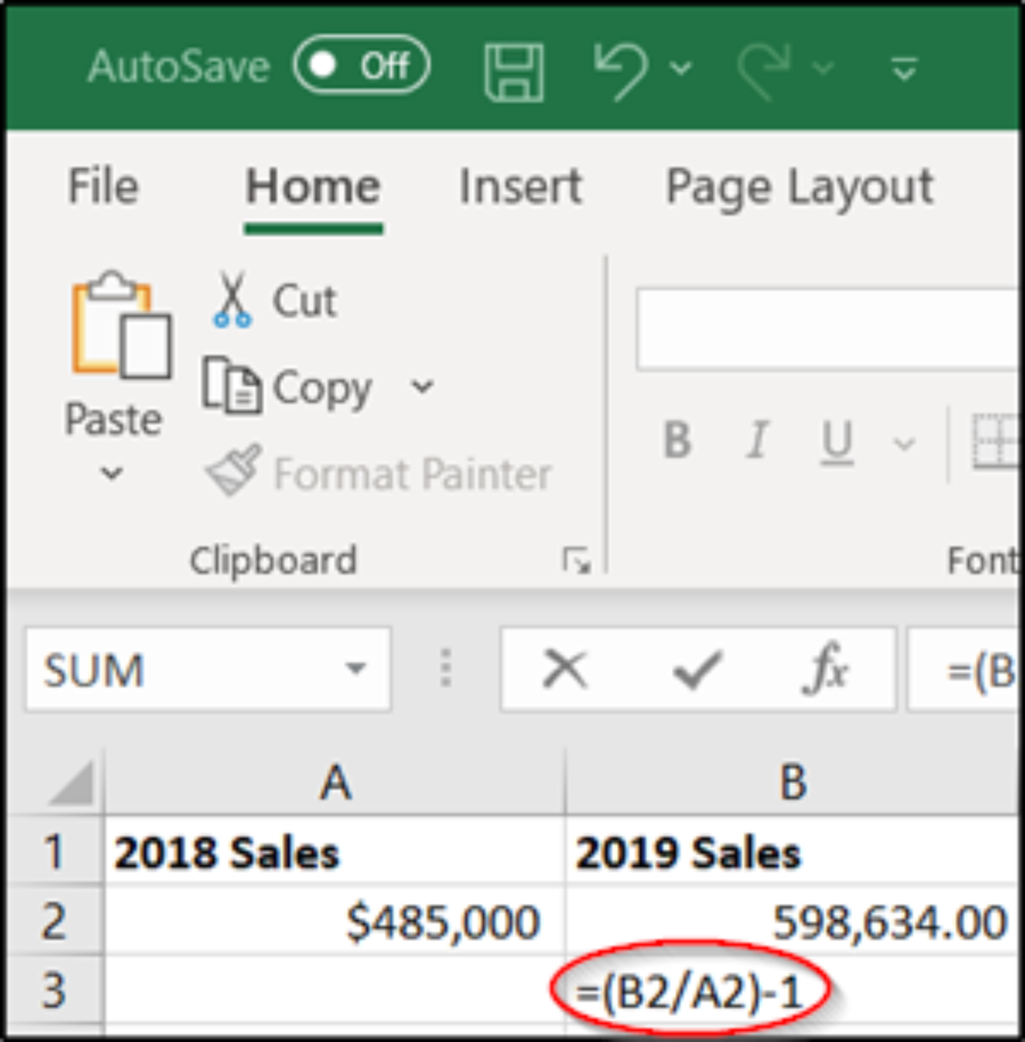Viewport: 1025px width, 1042px height.
Task: Click the Copy icon
Action: click(x=231, y=386)
